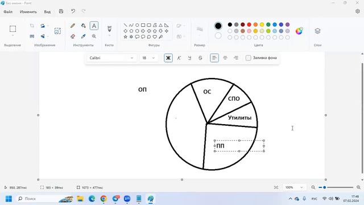The height and width of the screenshot is (205, 364).
Task: Click the Crop image icon
Action: coord(32,26)
